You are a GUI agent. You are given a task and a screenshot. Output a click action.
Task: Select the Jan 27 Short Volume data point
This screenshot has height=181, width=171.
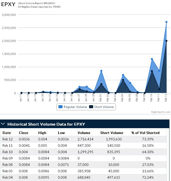pyautogui.click(x=79, y=89)
